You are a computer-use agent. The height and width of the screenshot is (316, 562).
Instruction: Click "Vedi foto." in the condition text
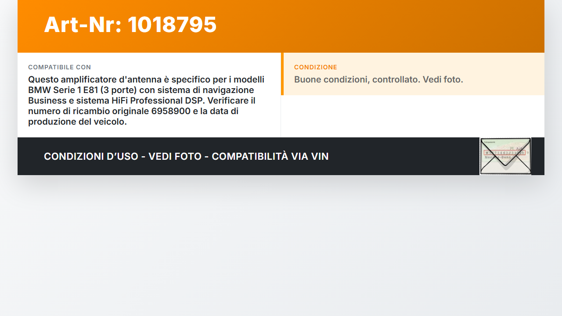tap(443, 79)
